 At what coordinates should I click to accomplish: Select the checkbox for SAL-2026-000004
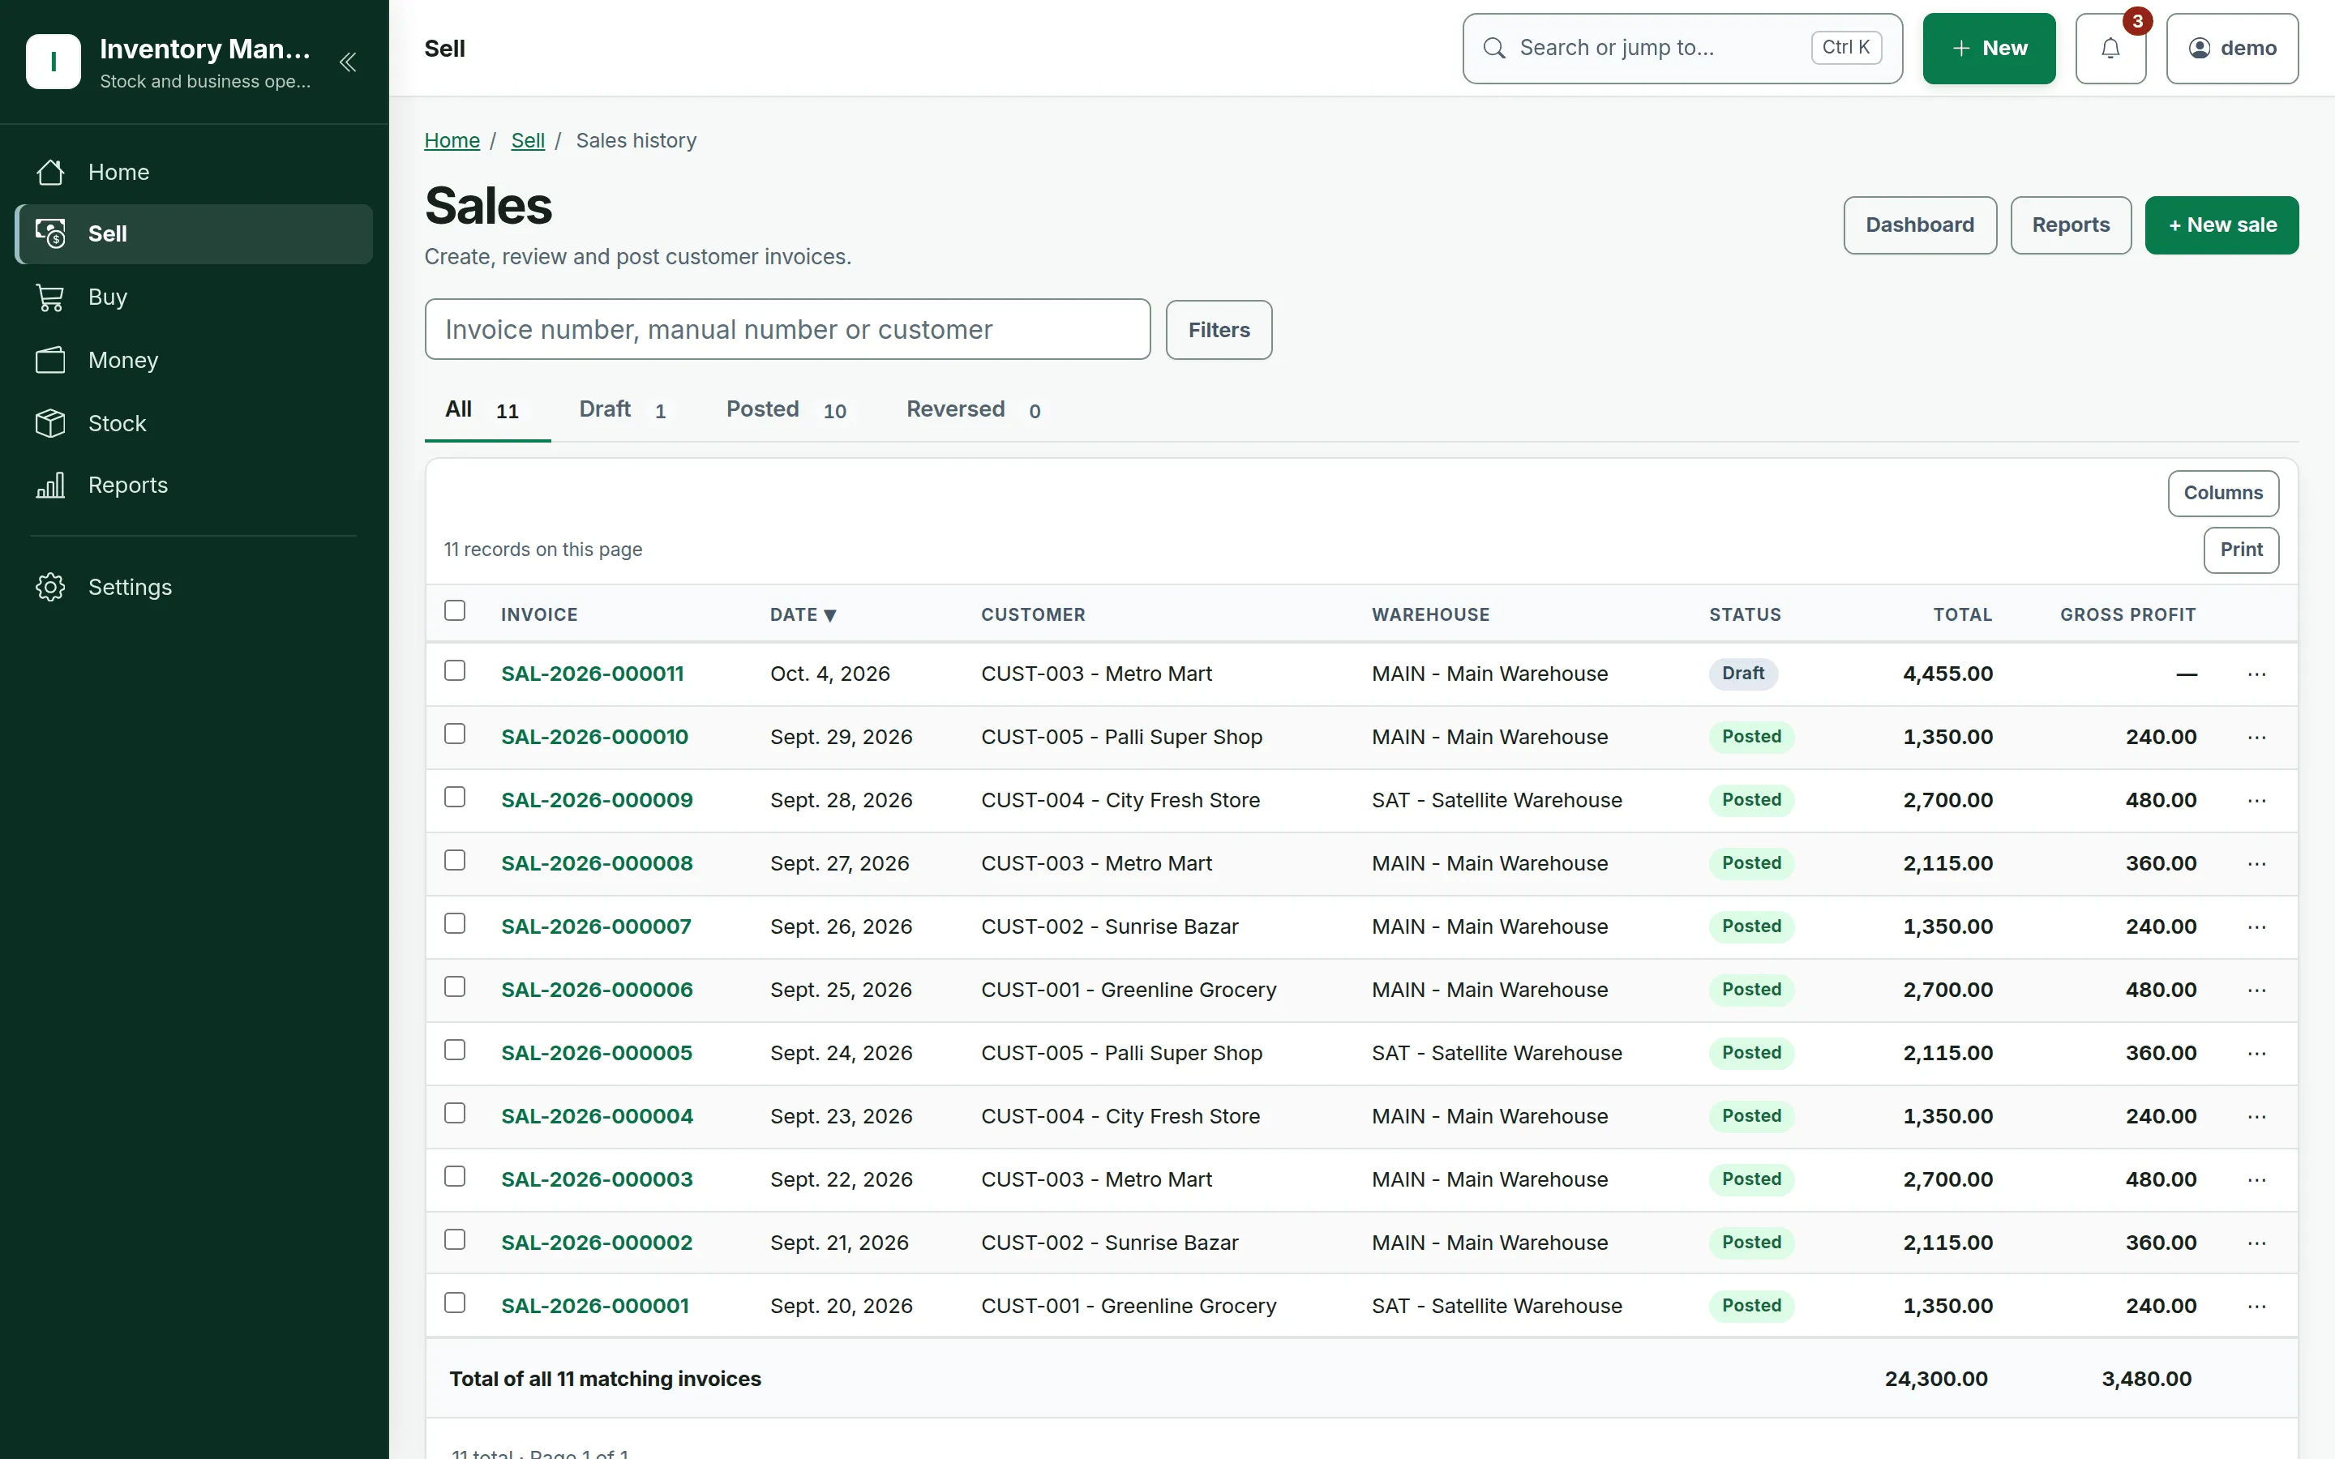click(455, 1114)
